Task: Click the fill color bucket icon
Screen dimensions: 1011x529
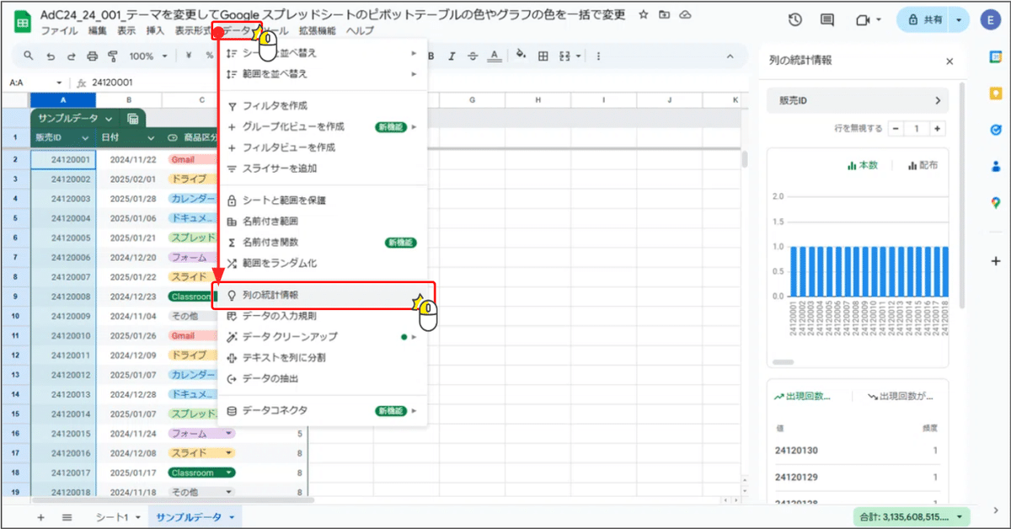Action: click(x=521, y=56)
